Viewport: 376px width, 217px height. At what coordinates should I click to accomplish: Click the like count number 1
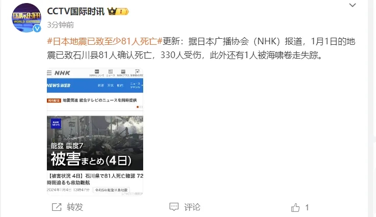click(307, 207)
